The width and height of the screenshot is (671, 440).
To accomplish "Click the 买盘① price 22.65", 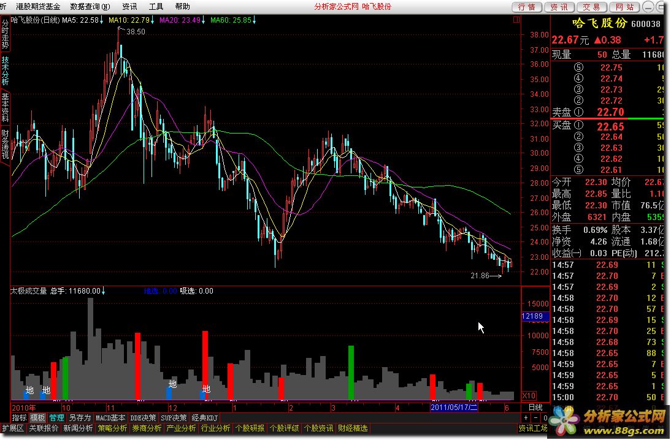I will pyautogui.click(x=611, y=127).
